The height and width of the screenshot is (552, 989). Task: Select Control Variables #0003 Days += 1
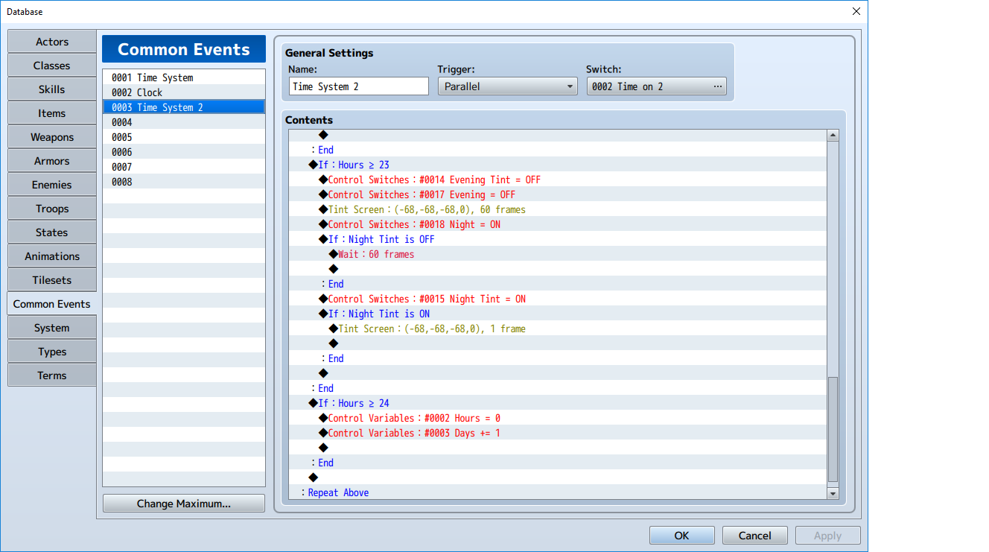[559, 433]
